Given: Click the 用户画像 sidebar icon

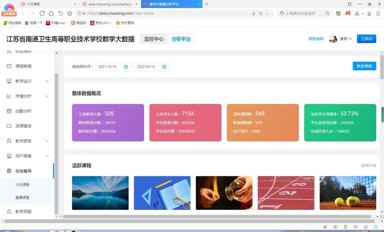Looking at the screenshot, I should click(9, 156).
